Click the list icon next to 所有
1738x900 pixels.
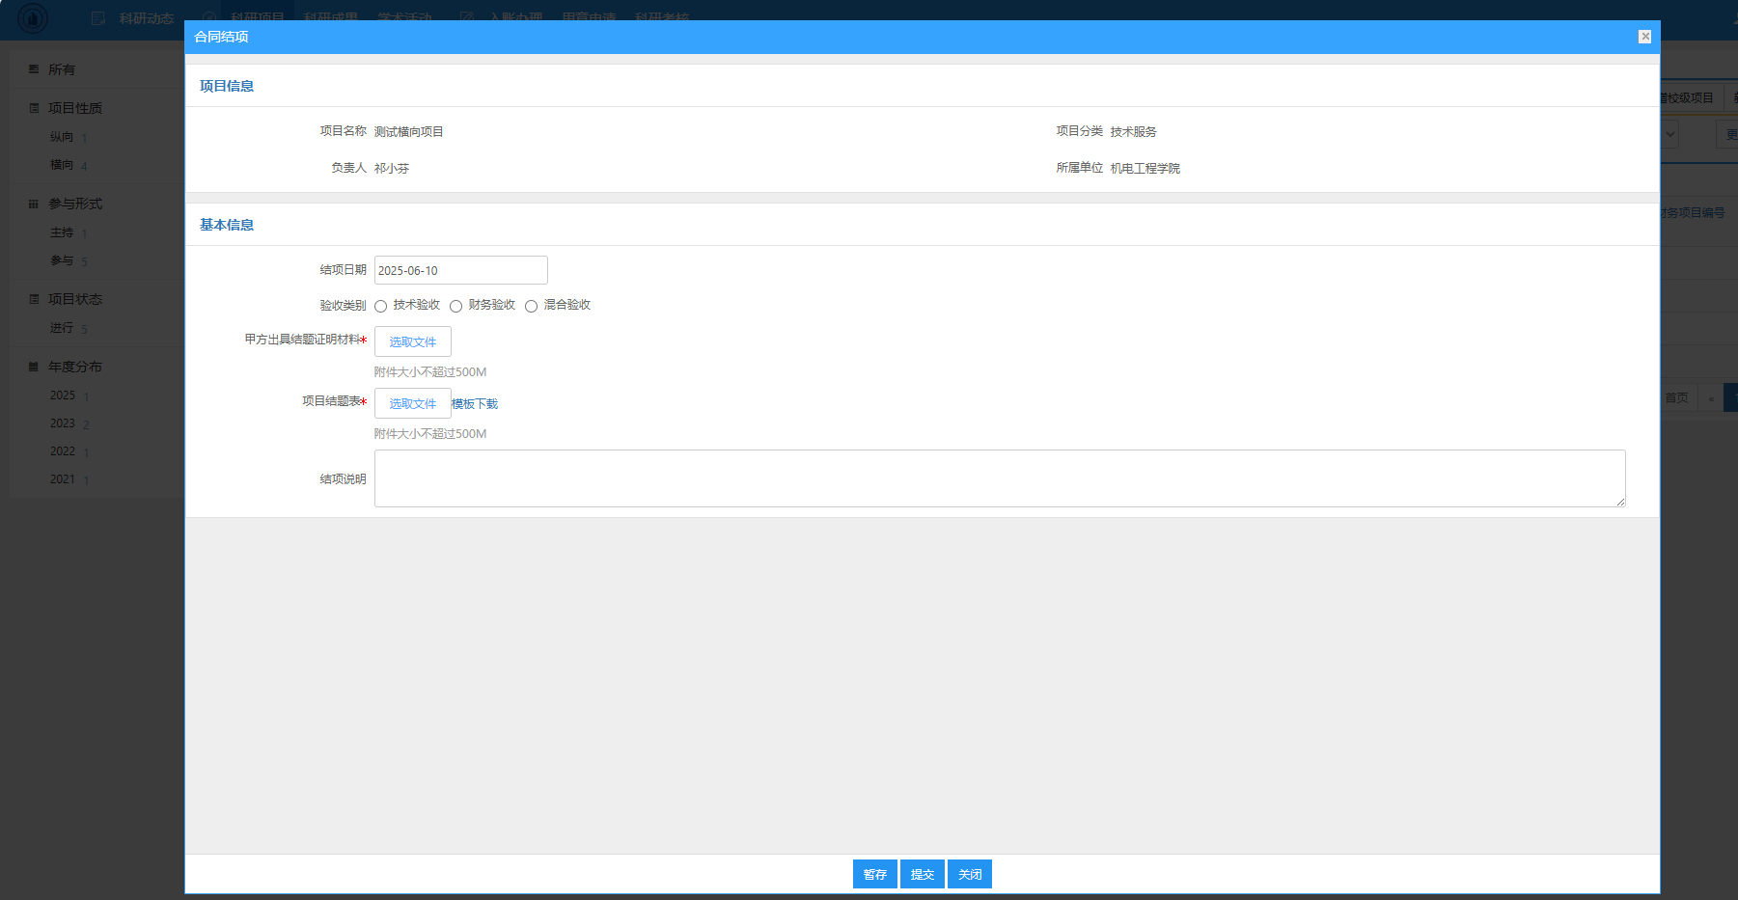[x=34, y=69]
